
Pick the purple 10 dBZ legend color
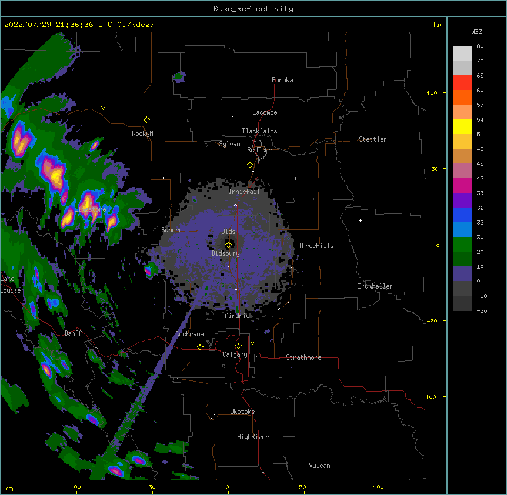coord(462,274)
